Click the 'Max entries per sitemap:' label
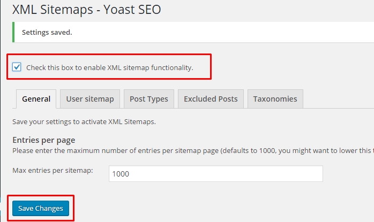The image size is (374, 222). coord(53,170)
